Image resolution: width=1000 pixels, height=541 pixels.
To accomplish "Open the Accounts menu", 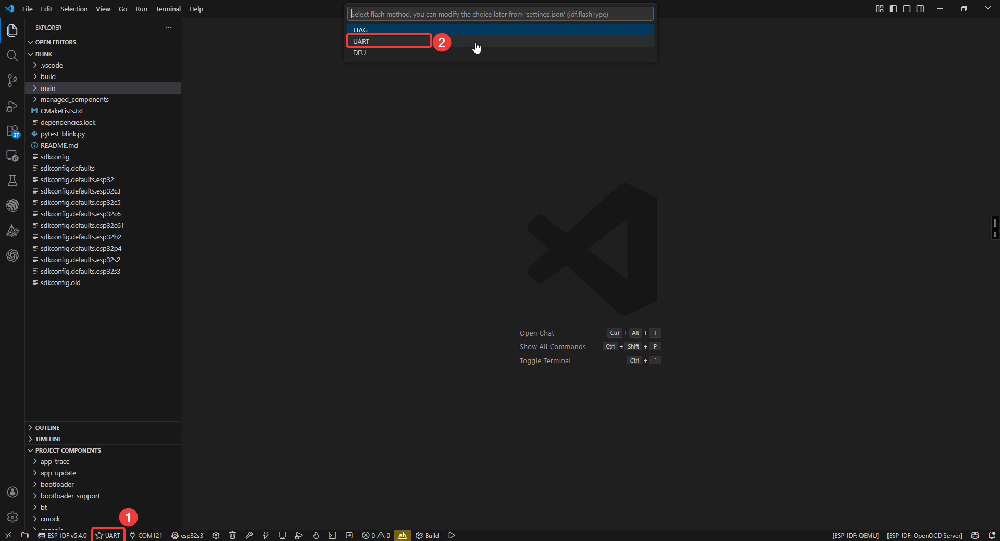I will tap(12, 492).
